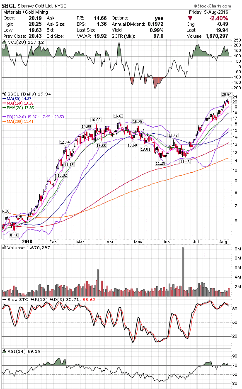The width and height of the screenshot is (242, 389).
Task: Click the Slow STO panel line icon
Action: pyautogui.click(x=5, y=299)
